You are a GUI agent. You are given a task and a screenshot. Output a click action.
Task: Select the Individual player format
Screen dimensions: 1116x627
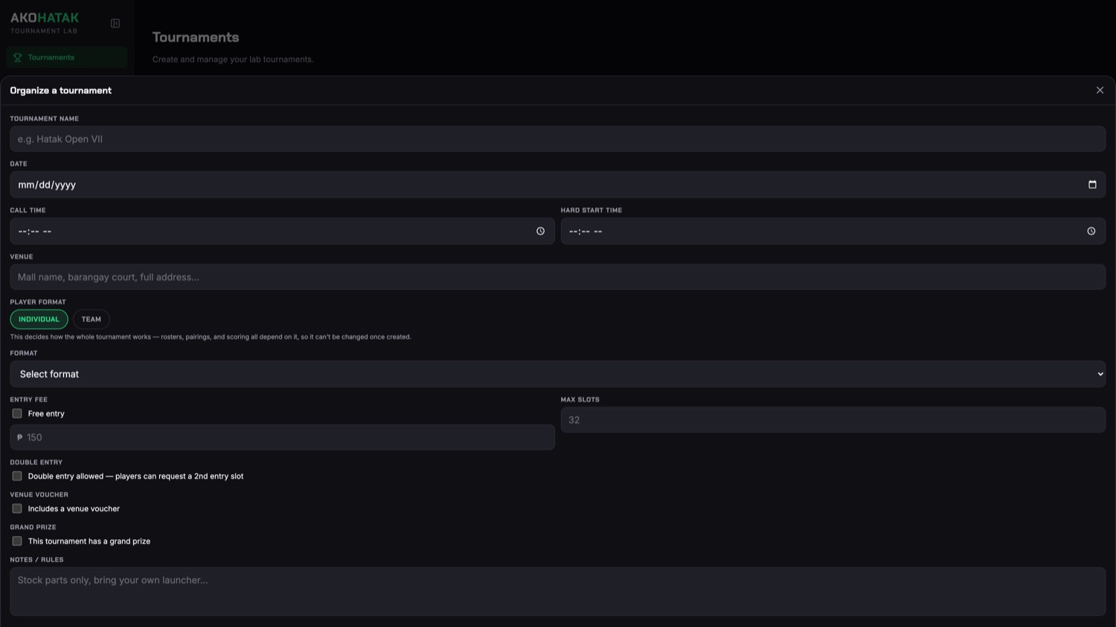39,319
